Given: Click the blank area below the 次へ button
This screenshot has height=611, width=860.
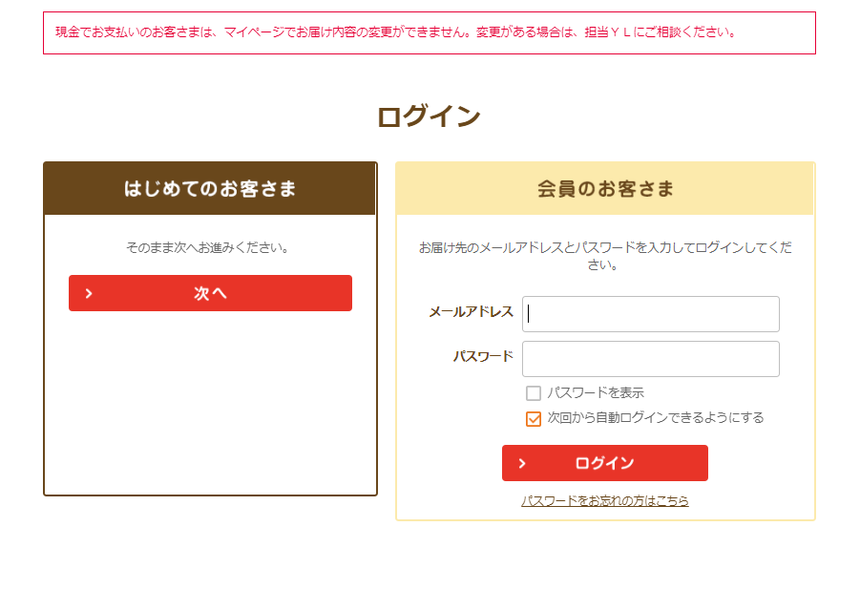Looking at the screenshot, I should (210, 403).
